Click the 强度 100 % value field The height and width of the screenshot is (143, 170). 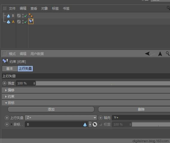[x=25, y=83]
